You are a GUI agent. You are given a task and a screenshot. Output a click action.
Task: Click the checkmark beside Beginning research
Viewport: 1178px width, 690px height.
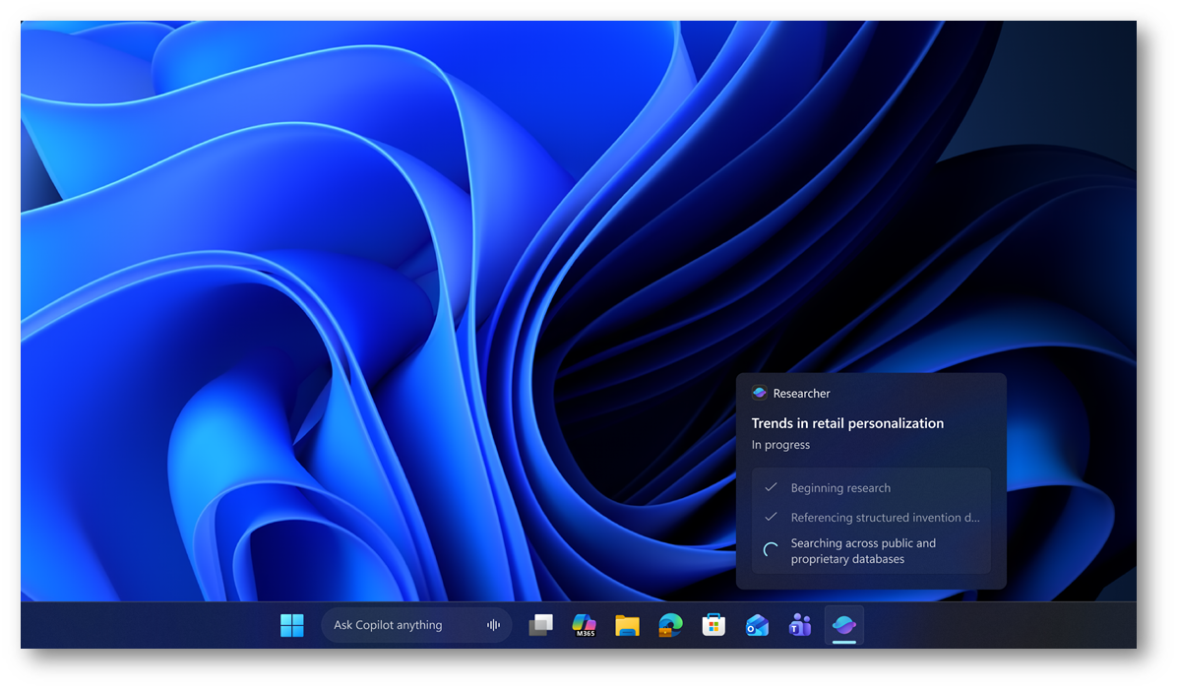(x=771, y=487)
